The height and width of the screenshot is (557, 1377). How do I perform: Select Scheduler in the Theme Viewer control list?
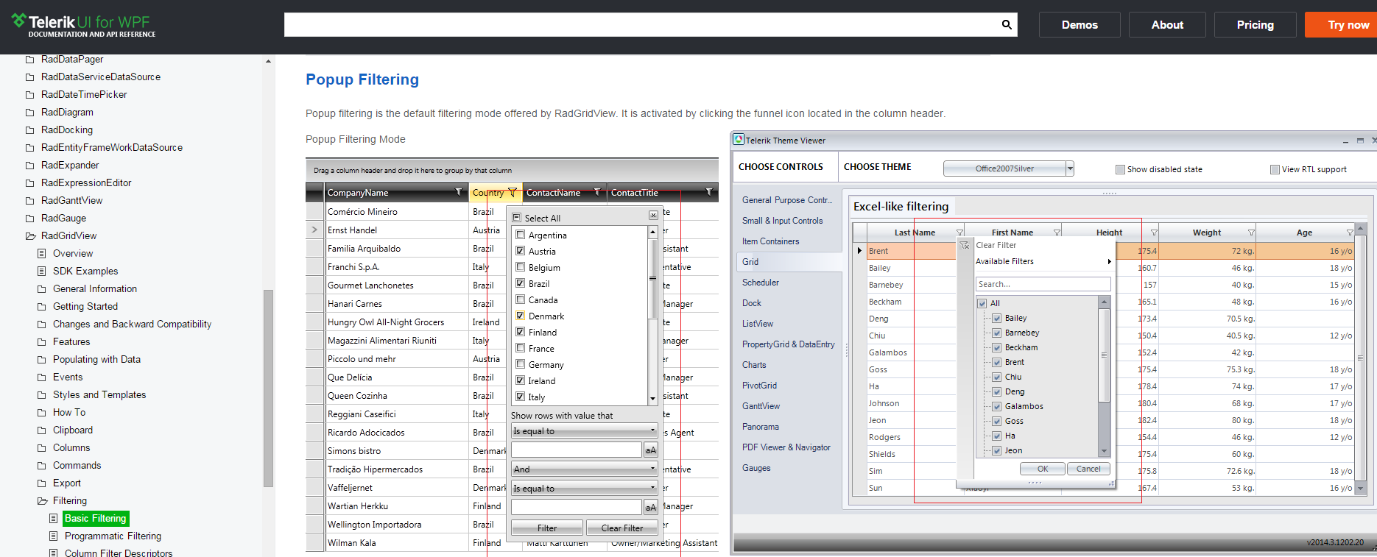[760, 283]
